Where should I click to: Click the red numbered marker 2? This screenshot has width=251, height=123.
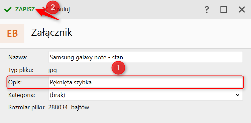pyautogui.click(x=53, y=7)
